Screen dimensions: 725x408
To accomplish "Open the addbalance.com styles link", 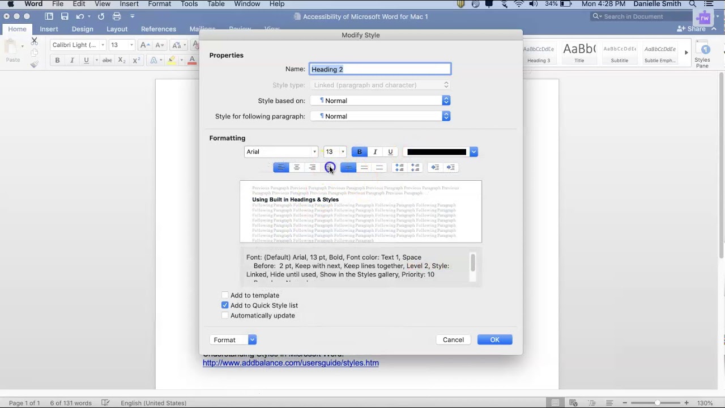I will 291,363.
